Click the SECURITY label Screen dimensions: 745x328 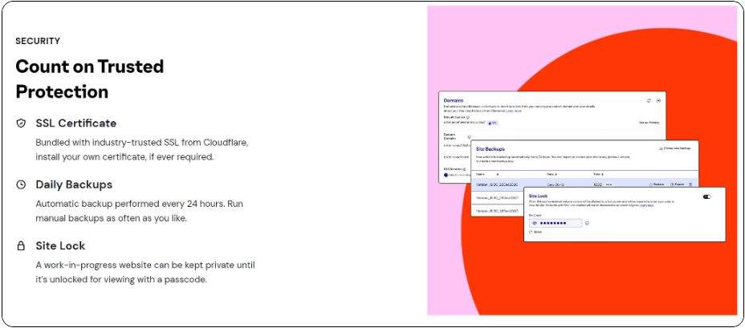coord(38,41)
